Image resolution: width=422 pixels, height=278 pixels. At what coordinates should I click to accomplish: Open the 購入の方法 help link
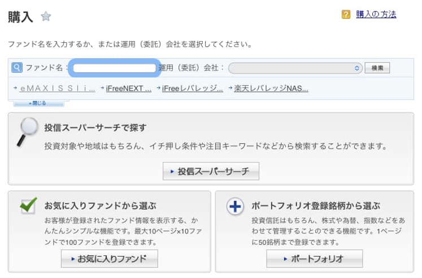click(x=376, y=15)
